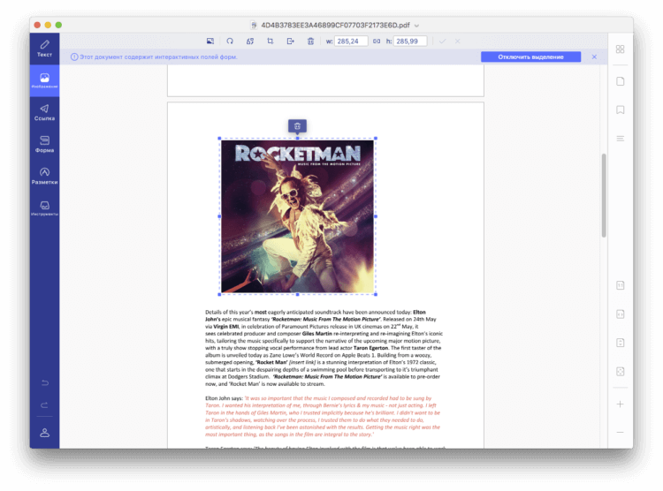Activate the crop image tool
The height and width of the screenshot is (491, 663).
pos(271,41)
